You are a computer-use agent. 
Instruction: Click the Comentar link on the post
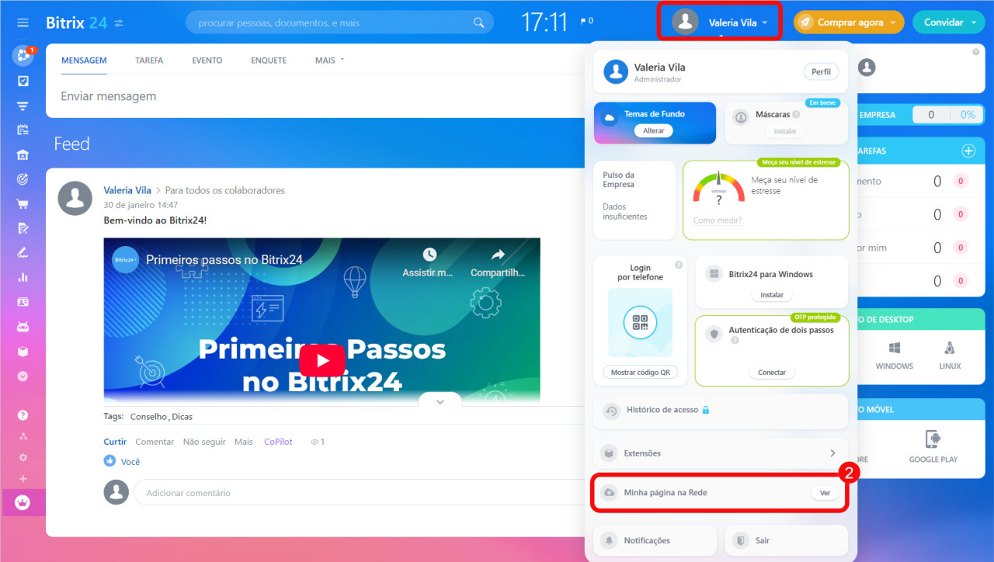[x=155, y=442]
